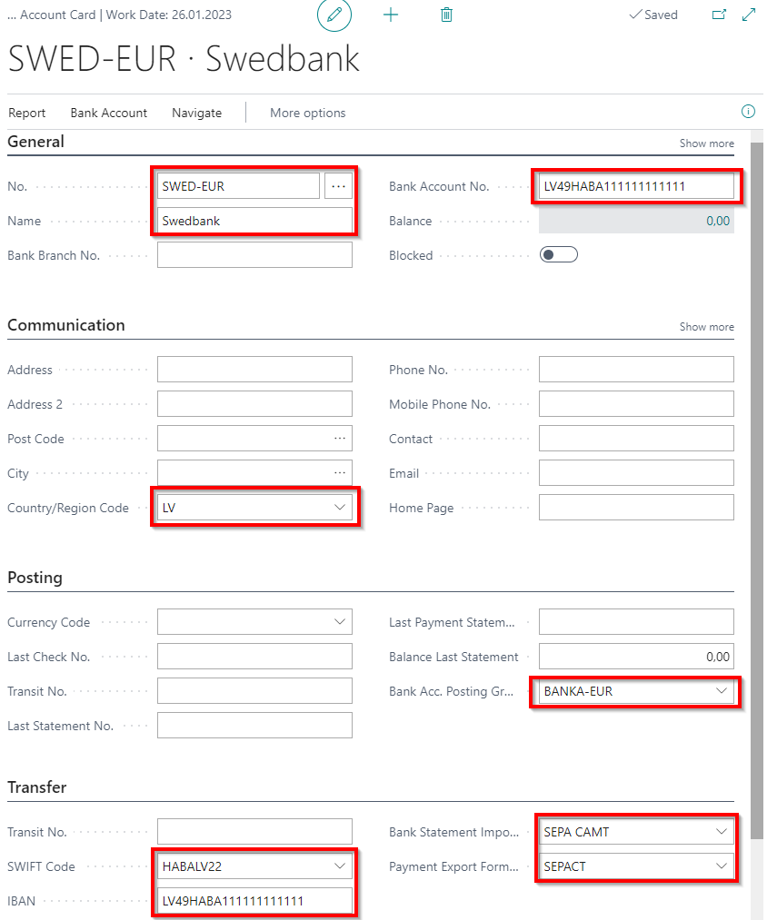This screenshot has height=920, width=777.
Task: Toggle the Blocked switch
Action: (559, 254)
